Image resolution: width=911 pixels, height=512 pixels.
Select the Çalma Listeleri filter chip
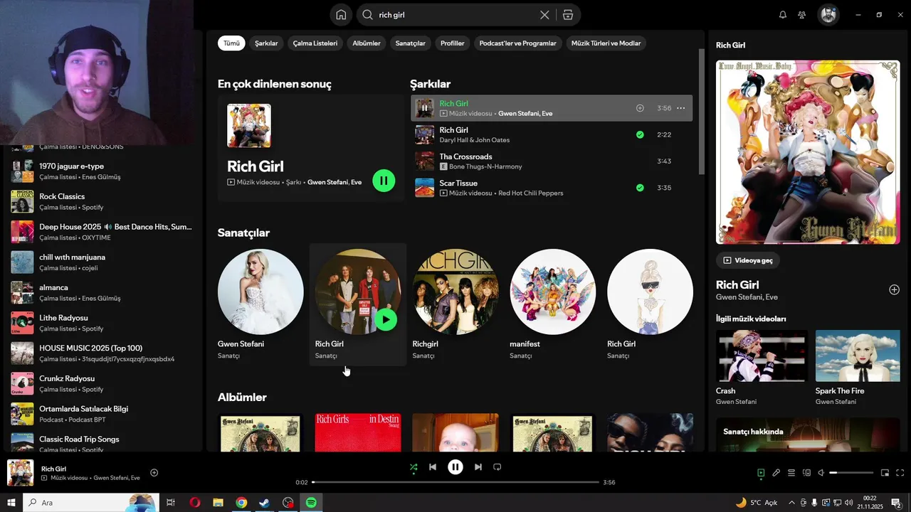(315, 43)
